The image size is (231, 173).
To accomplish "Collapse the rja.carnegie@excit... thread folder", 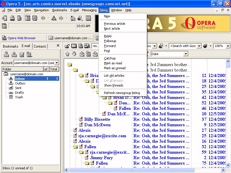I will pos(81,152).
